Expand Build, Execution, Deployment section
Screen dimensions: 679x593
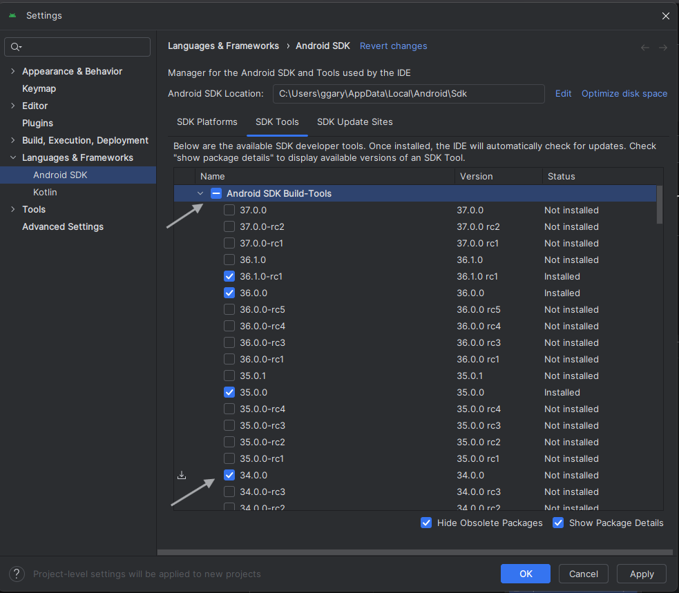[x=13, y=140]
